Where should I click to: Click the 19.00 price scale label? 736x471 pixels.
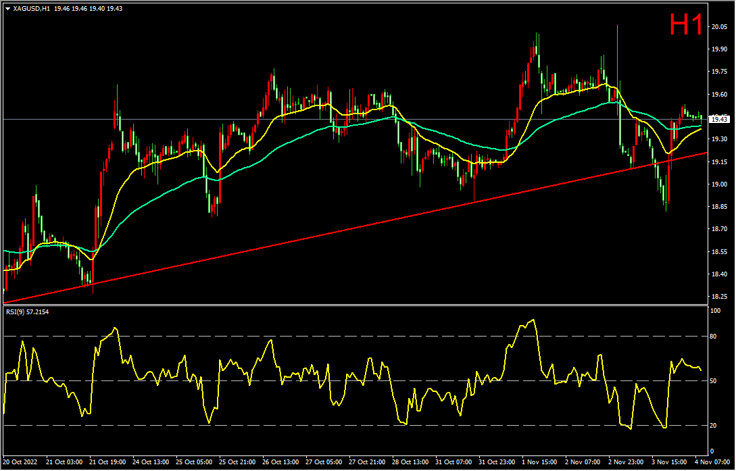(x=720, y=184)
